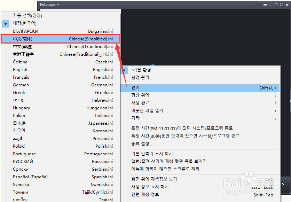Screen dimensions: 291x202
Task: Select 자동 선택(권장) language option
Action: pos(61,15)
